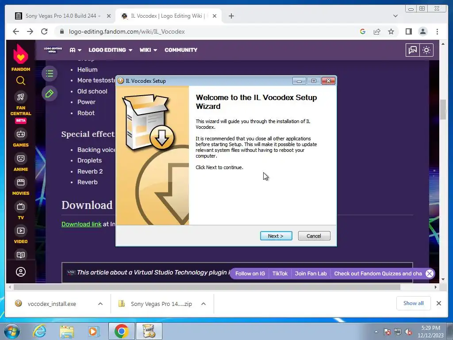Screen dimensions: 453x340
Task: Click Show all downloads button
Action: pyautogui.click(x=414, y=303)
